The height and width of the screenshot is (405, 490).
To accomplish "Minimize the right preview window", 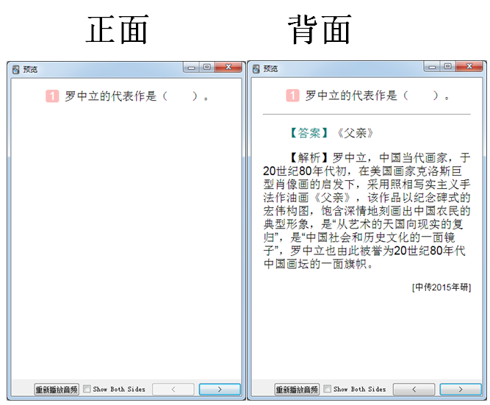I will [432, 67].
